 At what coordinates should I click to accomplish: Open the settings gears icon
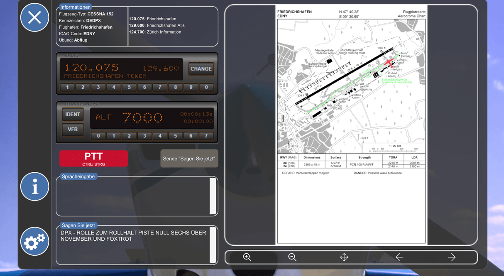point(34,241)
